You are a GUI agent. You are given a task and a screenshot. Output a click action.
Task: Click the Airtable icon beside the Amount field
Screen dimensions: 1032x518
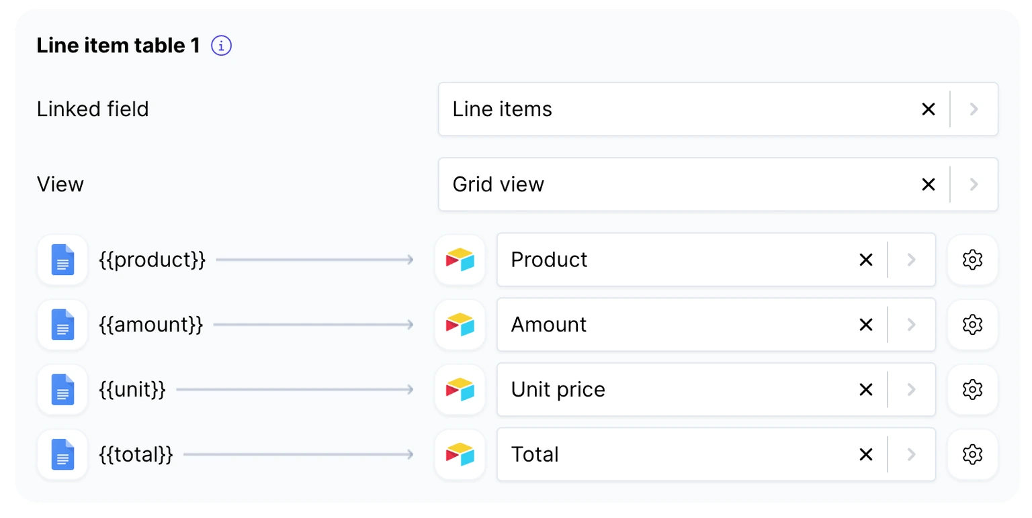pos(460,325)
